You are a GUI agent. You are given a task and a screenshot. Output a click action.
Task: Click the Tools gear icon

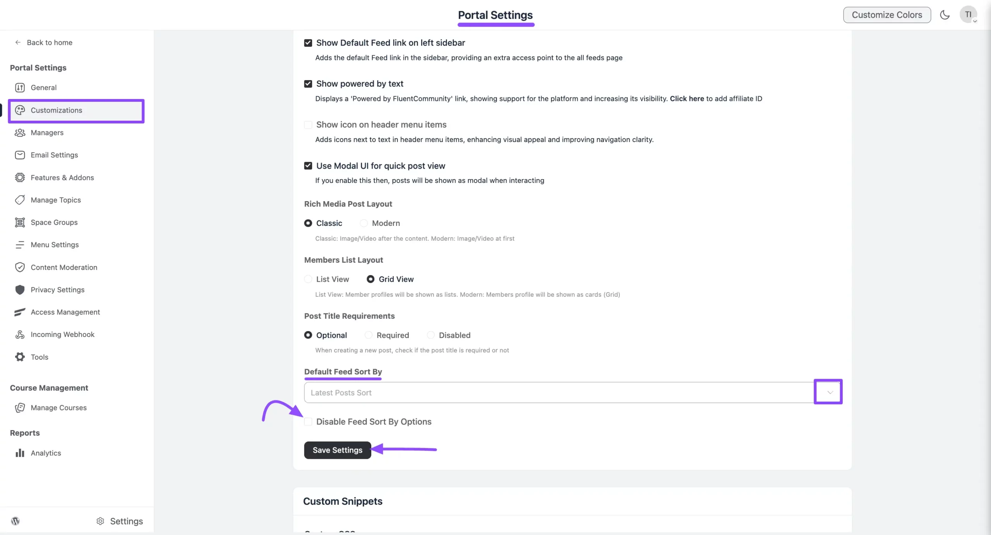point(20,357)
